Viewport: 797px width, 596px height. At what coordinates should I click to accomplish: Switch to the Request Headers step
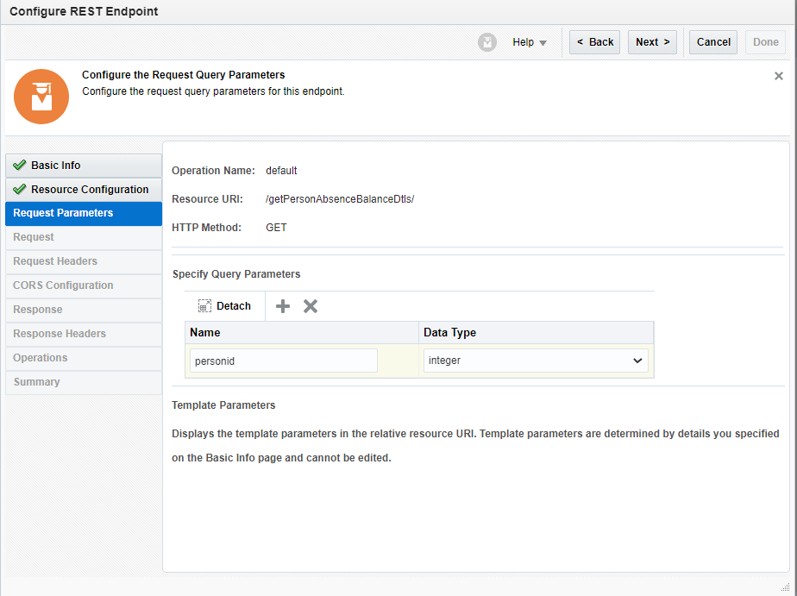point(55,261)
